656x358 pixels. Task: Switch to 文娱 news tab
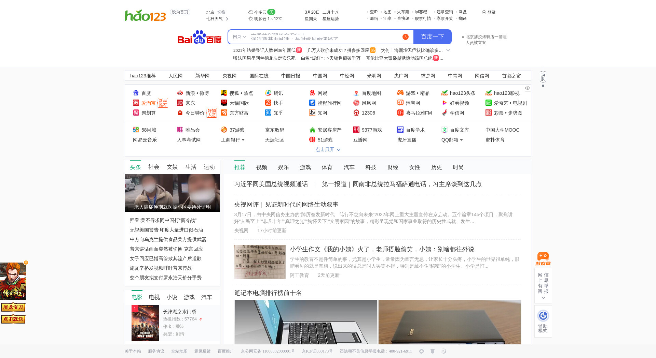click(172, 167)
